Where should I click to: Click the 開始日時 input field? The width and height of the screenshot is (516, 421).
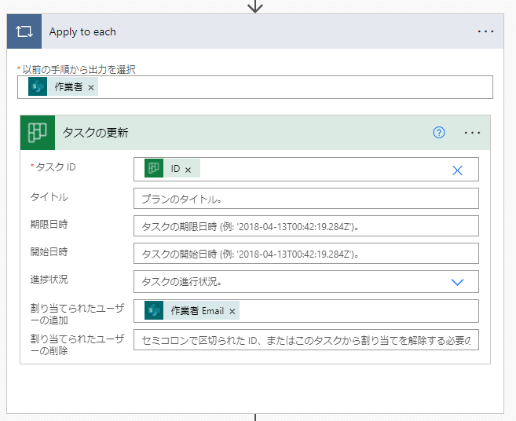click(306, 254)
